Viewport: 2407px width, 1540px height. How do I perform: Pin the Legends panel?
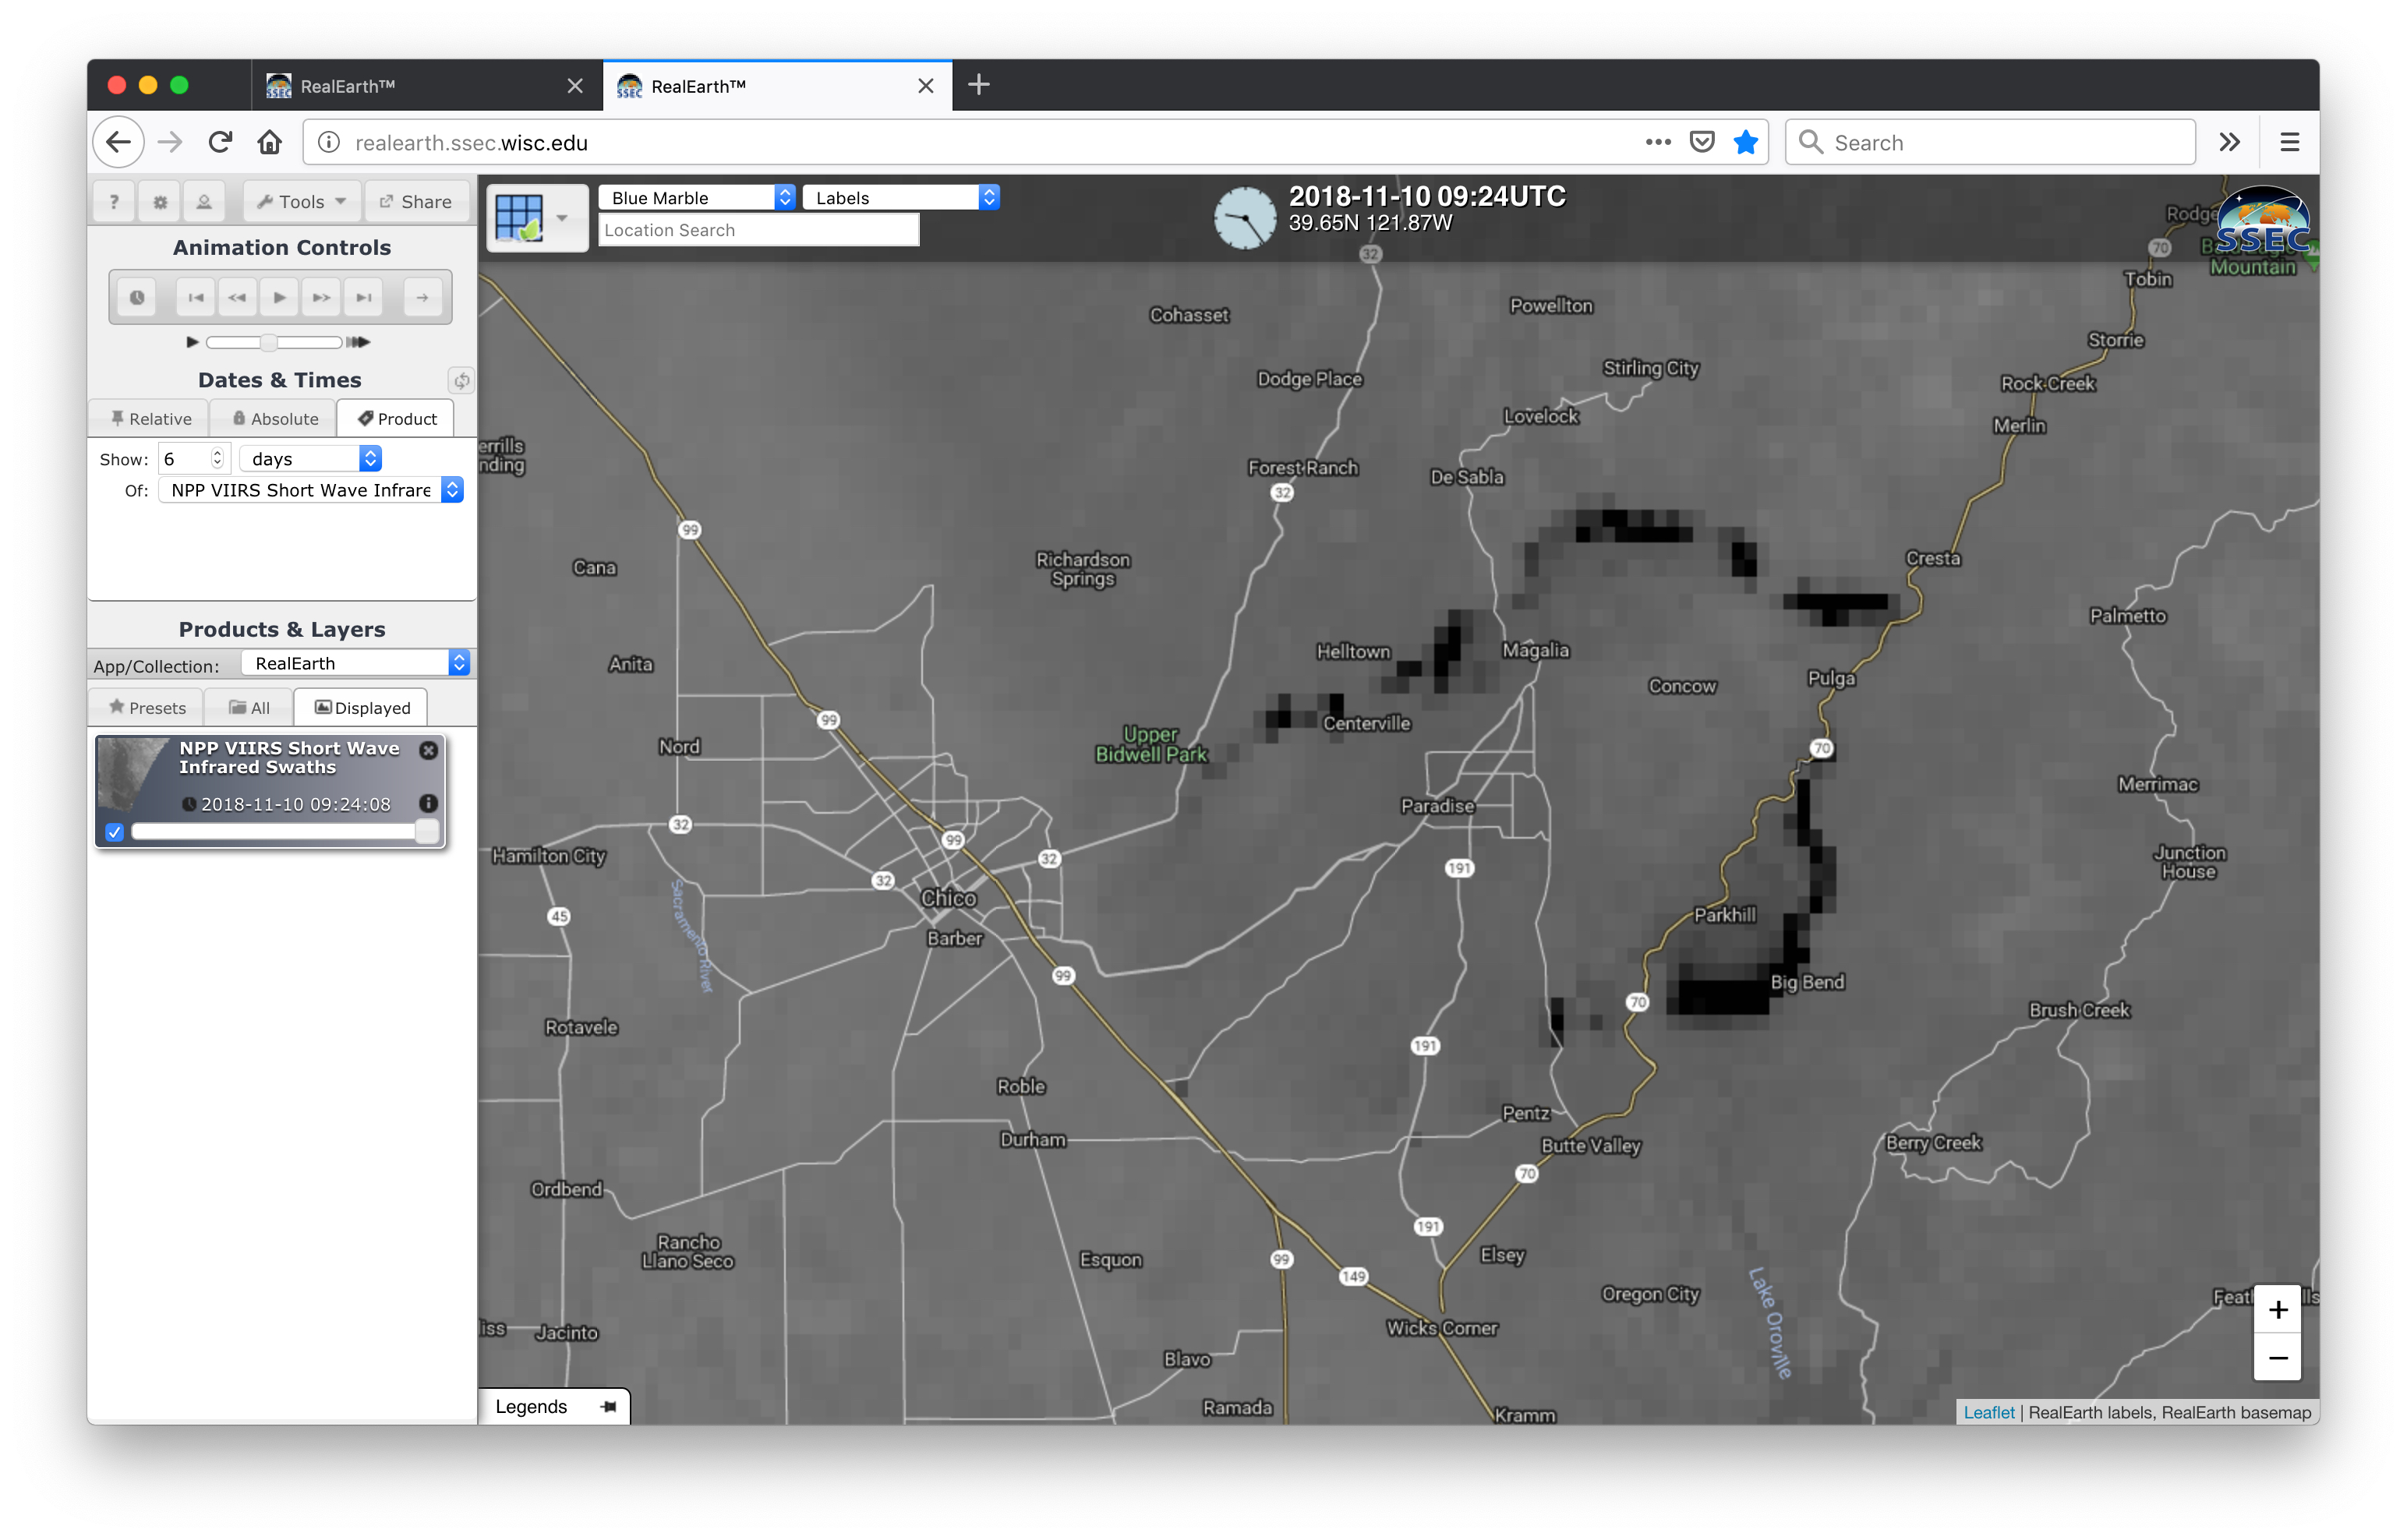pos(609,1407)
